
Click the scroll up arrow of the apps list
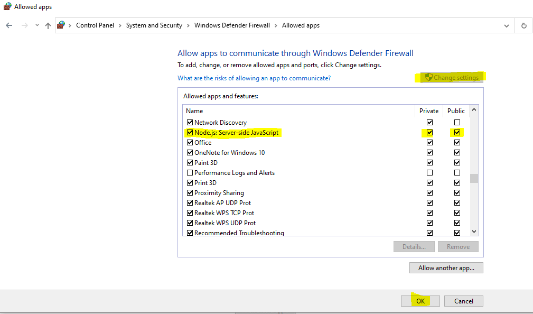[x=474, y=109]
